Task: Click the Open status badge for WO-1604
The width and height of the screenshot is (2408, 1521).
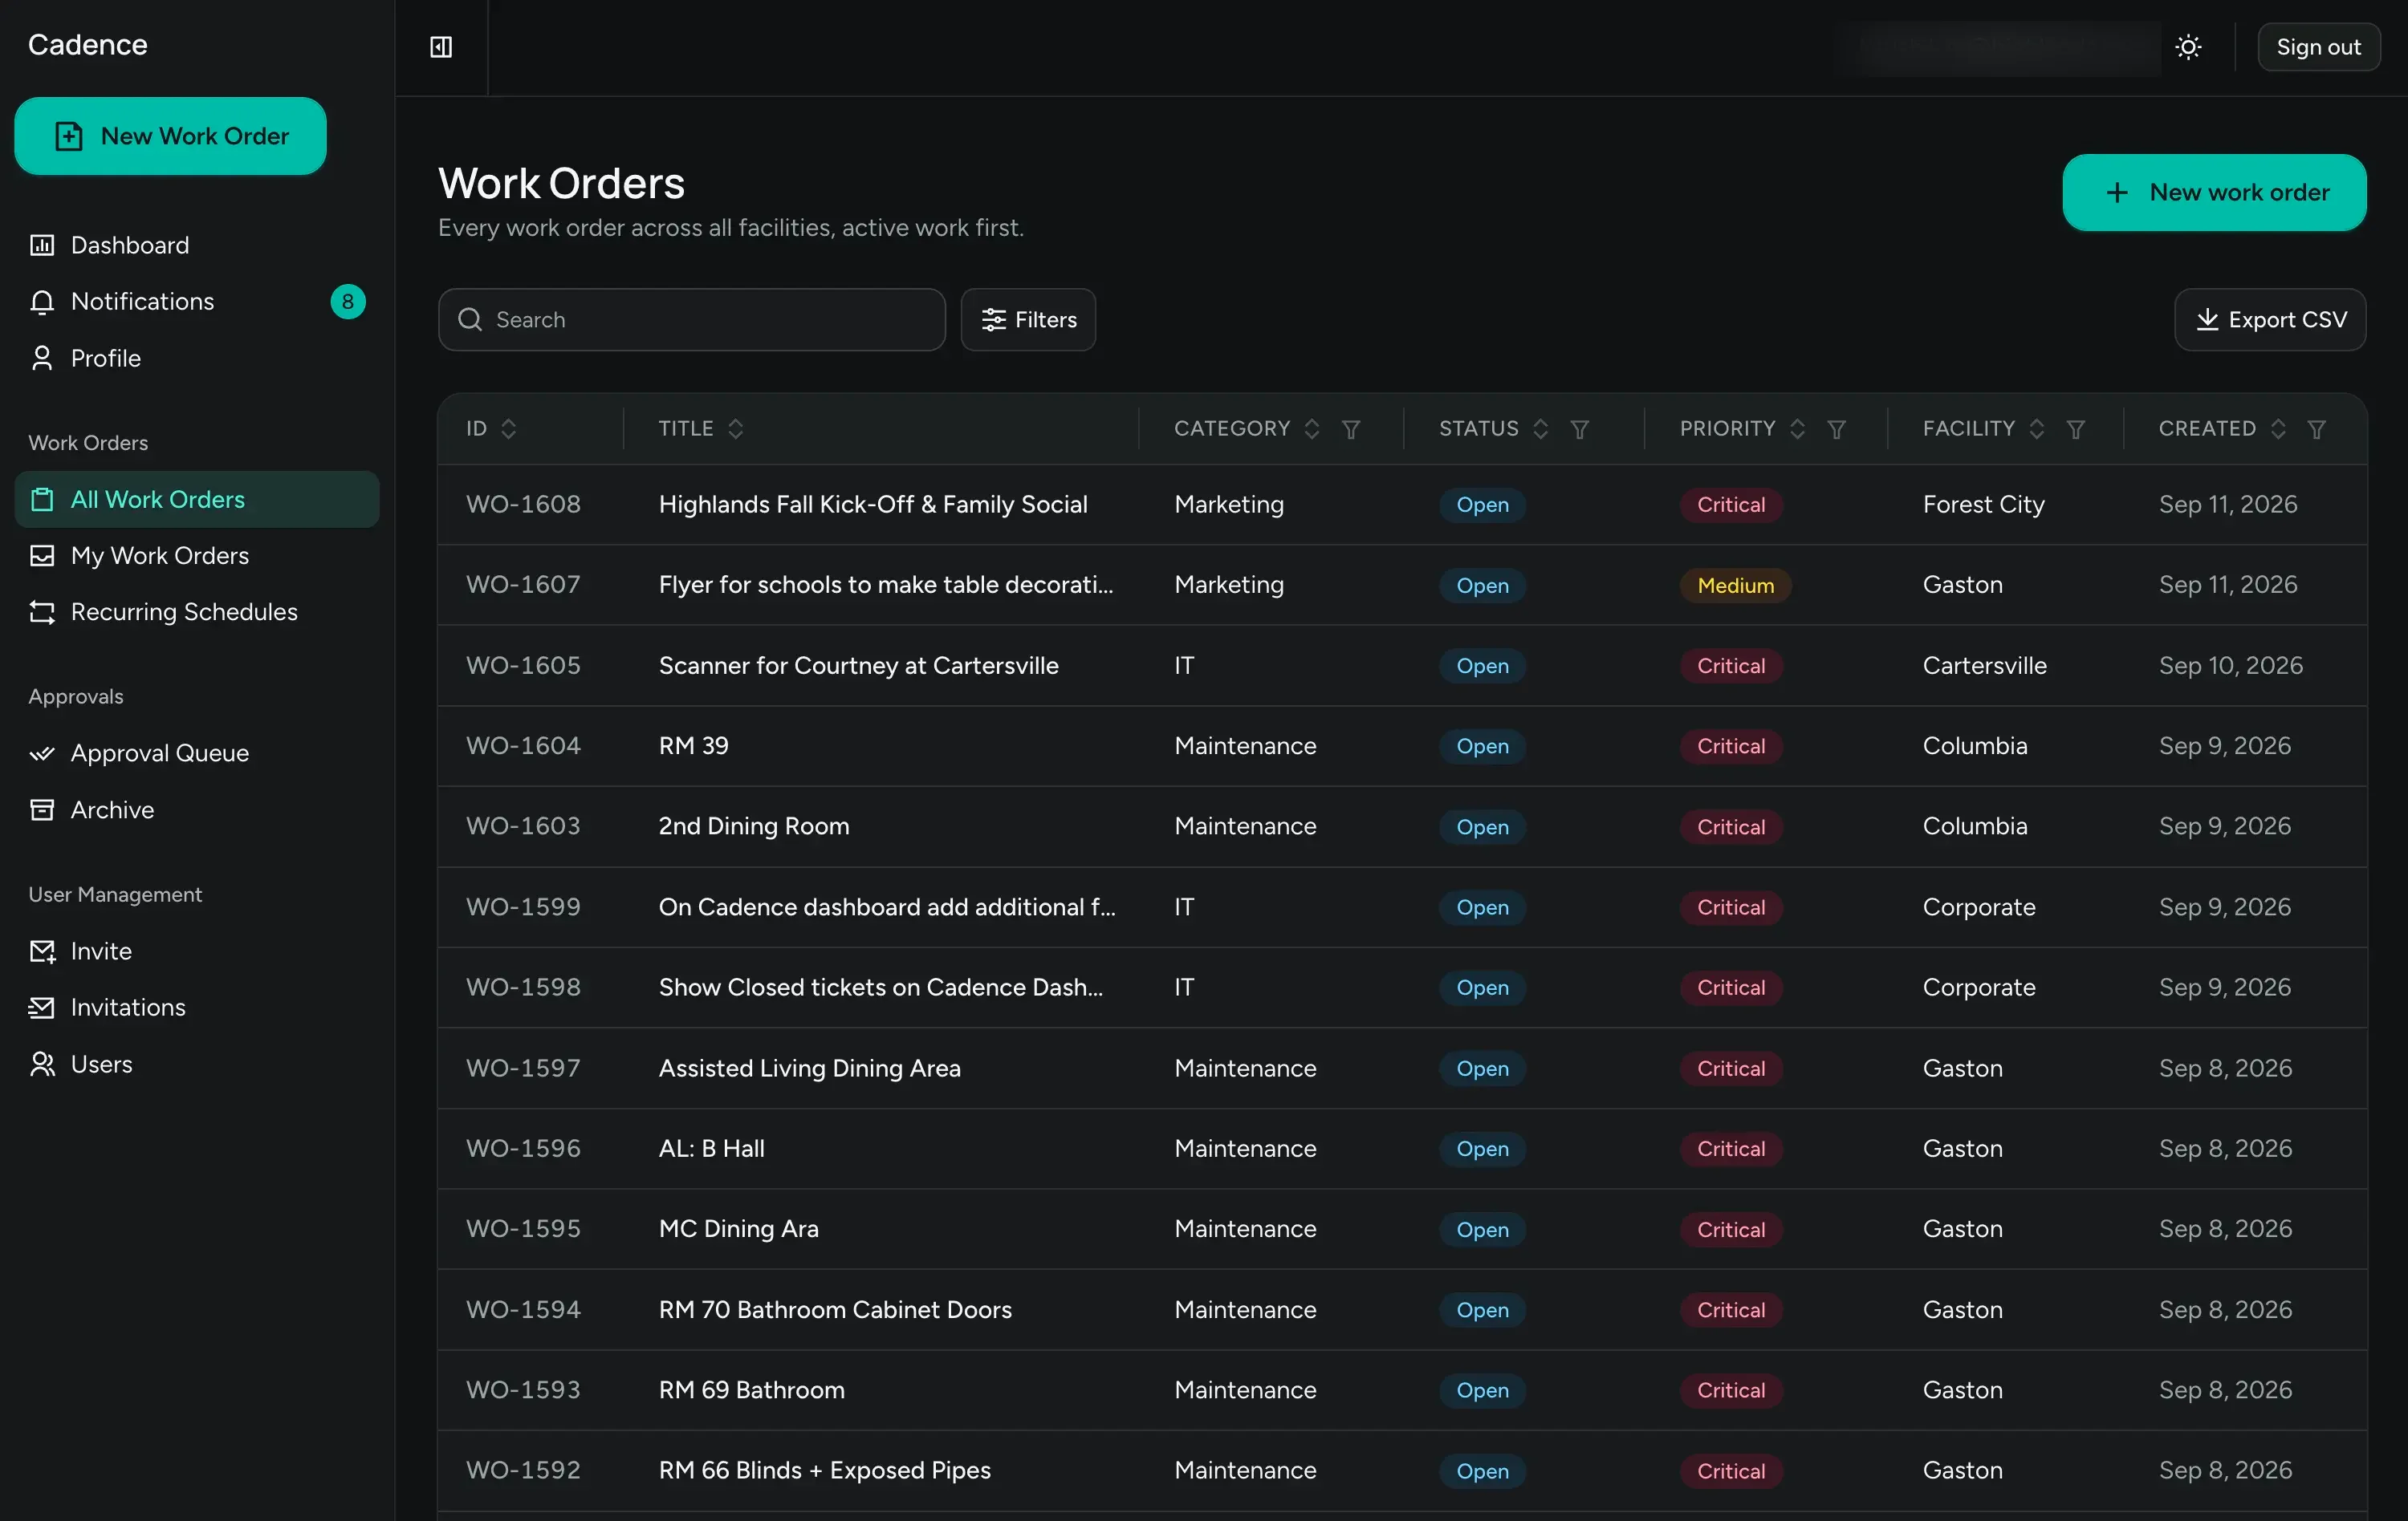Action: click(1482, 747)
